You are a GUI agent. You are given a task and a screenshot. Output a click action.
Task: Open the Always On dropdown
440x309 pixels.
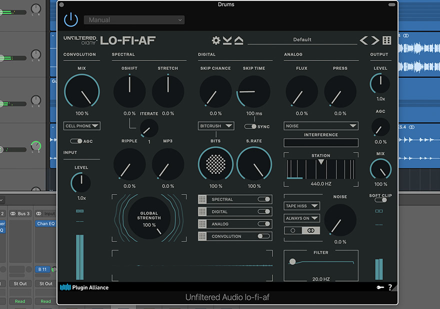coord(301,218)
